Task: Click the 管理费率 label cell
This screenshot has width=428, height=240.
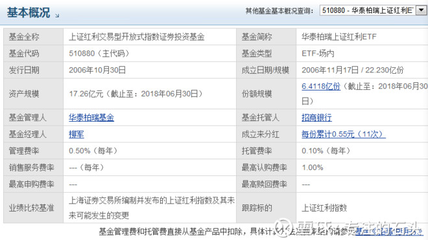Action: [x=33, y=151]
